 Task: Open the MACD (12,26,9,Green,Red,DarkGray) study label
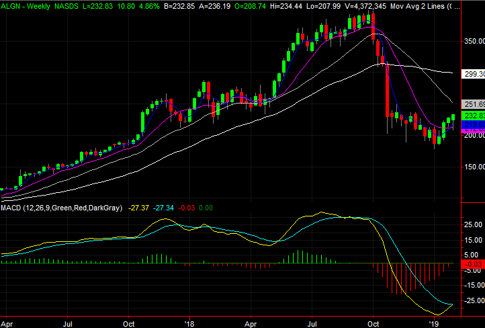(61, 208)
